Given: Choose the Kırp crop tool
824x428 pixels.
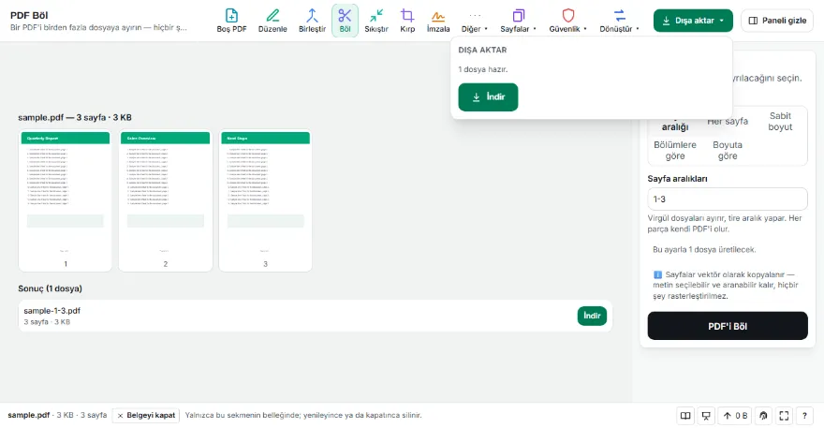Looking at the screenshot, I should point(407,21).
